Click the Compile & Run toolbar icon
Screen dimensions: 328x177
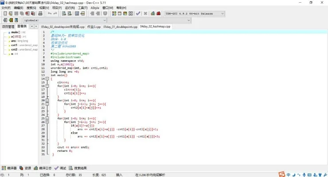point(125,14)
